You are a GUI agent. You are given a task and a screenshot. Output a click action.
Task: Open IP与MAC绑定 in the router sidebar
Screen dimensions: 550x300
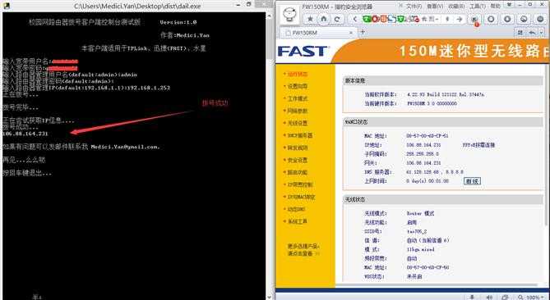301,198
